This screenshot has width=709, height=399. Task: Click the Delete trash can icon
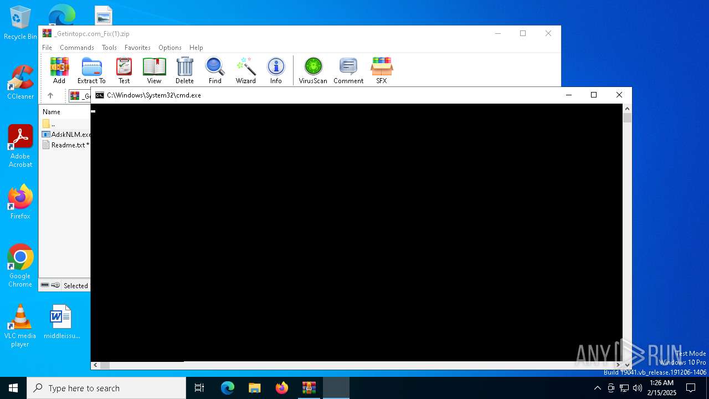184,70
